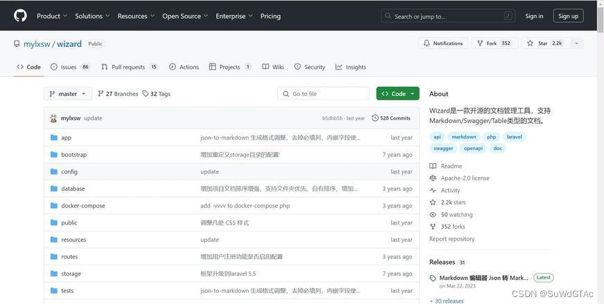Screen dimensions: 604x304
Task: Open the green Code dropdown button
Action: pyautogui.click(x=398, y=94)
